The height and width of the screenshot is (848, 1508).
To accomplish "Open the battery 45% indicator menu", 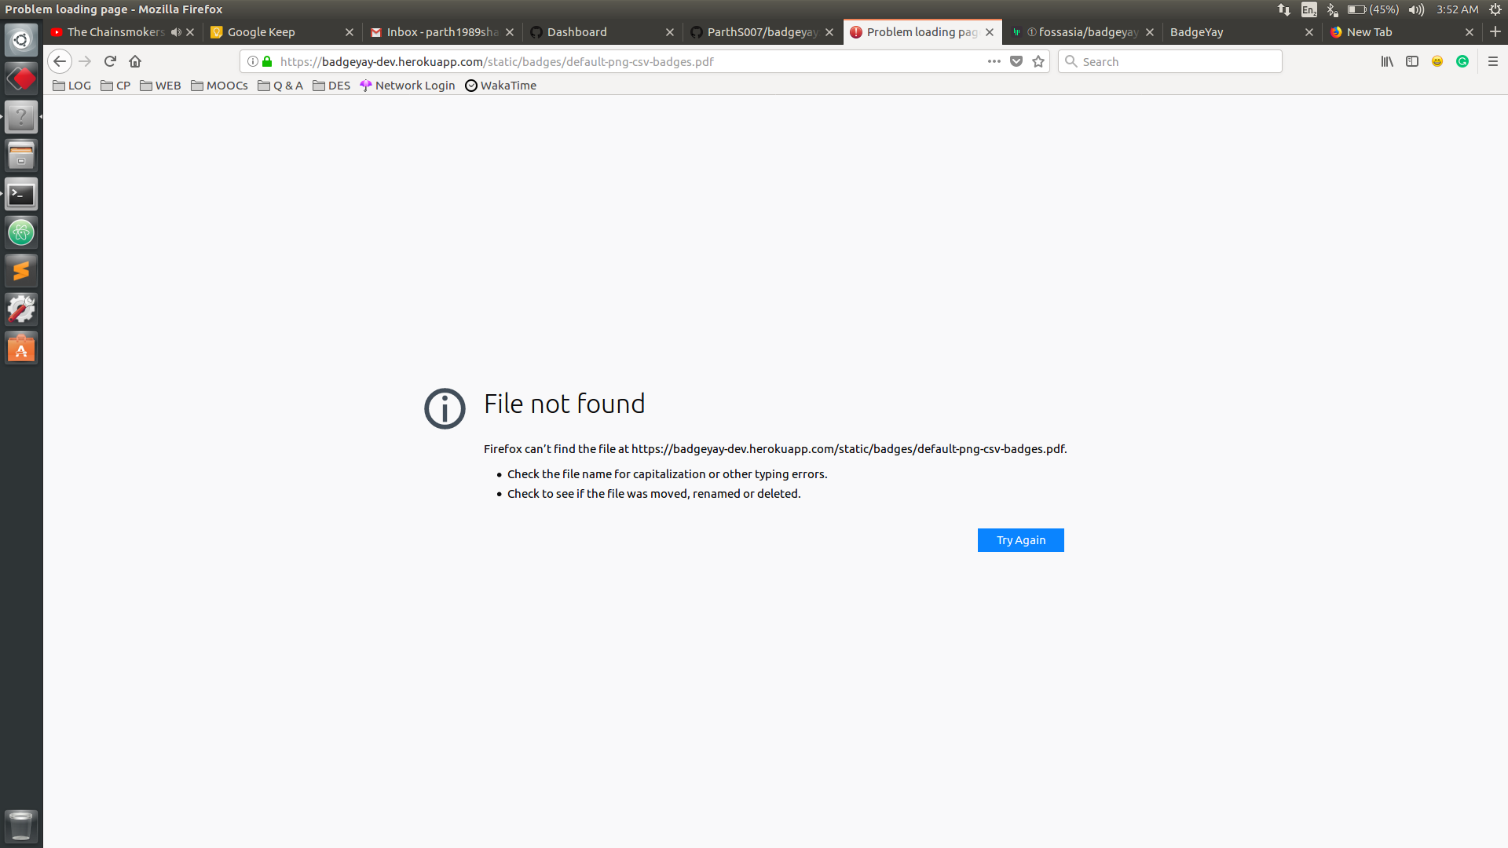I will (x=1373, y=9).
